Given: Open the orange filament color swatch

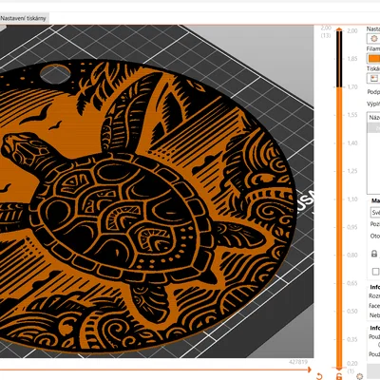Looking at the screenshot, I should 374,59.
